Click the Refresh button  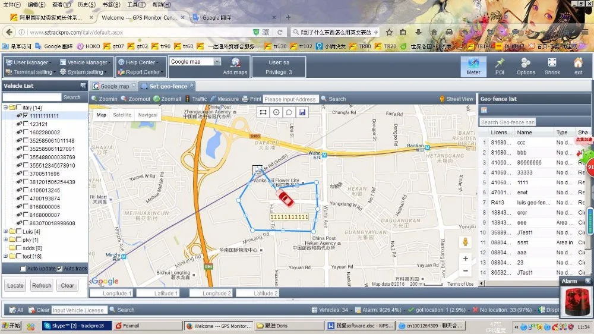point(42,285)
